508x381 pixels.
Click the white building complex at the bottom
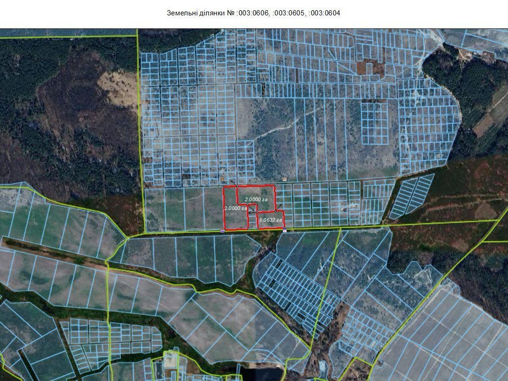point(171,361)
